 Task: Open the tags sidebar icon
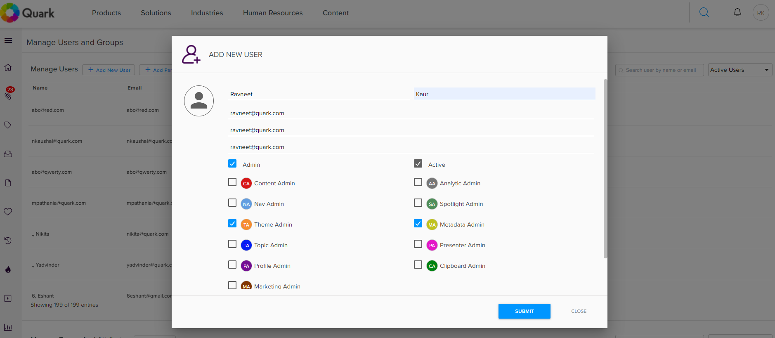[8, 125]
